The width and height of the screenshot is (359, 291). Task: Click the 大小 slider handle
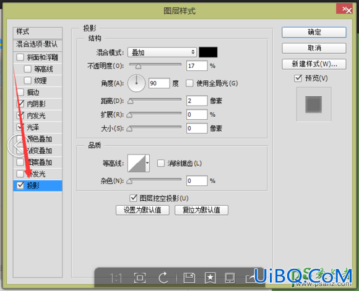click(x=129, y=129)
